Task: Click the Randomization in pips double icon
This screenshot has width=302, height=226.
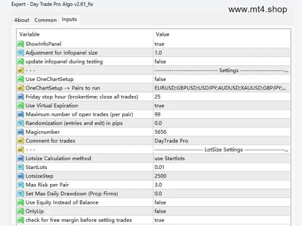Action: [20, 123]
